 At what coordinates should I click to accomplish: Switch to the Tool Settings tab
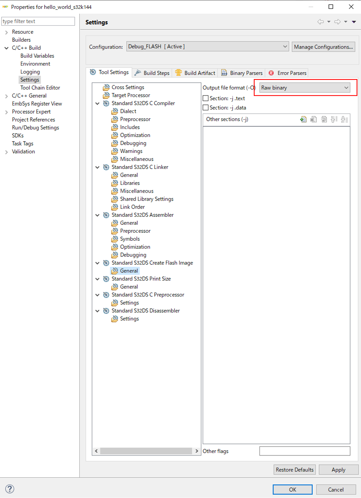(109, 72)
